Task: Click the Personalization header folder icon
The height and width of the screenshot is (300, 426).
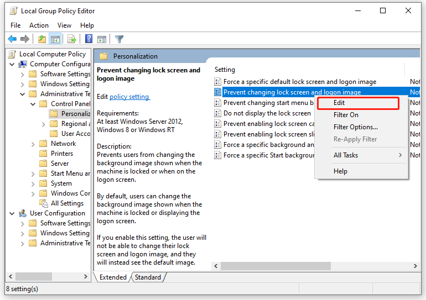Action: click(x=103, y=56)
